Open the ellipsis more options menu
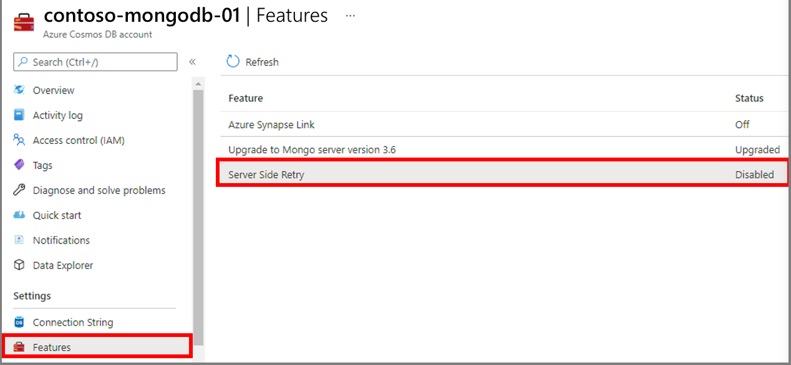 click(x=351, y=16)
